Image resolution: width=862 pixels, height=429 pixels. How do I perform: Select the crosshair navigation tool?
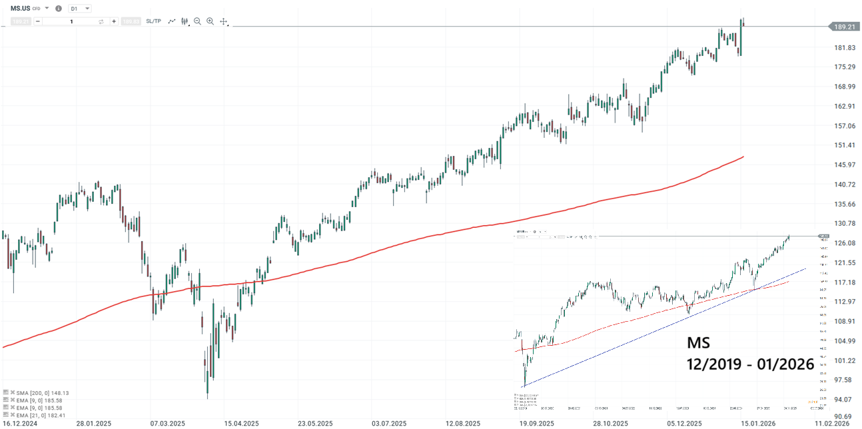pyautogui.click(x=224, y=21)
